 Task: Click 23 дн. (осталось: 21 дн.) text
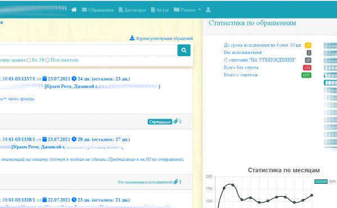[x=104, y=200]
